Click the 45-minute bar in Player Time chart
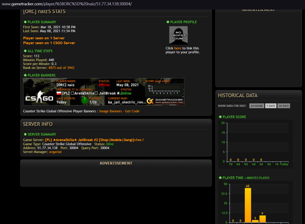This screenshot has height=224, width=305. click(248, 205)
